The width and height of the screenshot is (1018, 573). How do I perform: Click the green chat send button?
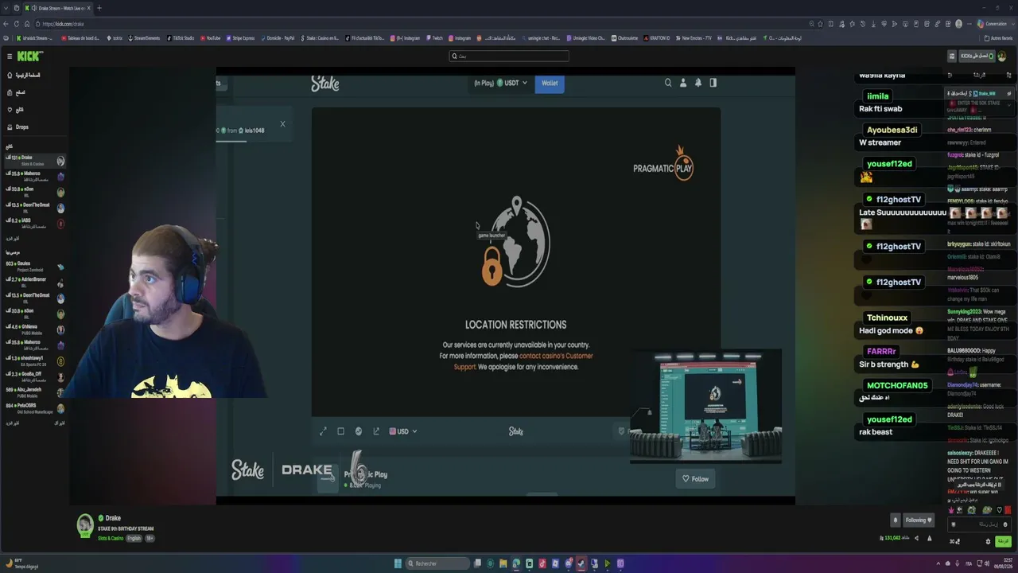coord(1004,541)
